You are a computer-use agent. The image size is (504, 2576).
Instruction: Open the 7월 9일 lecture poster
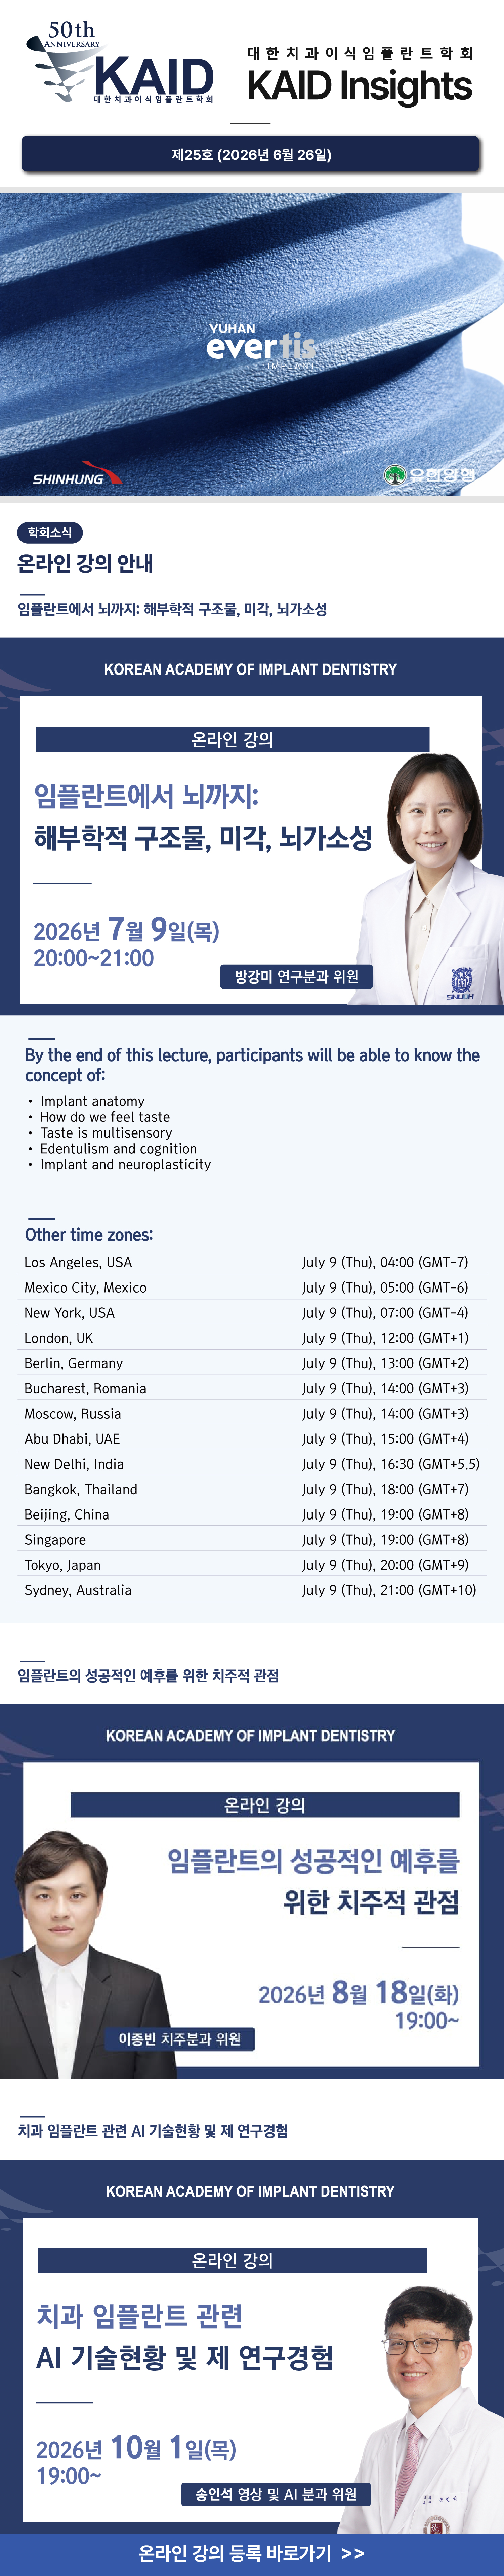252,826
